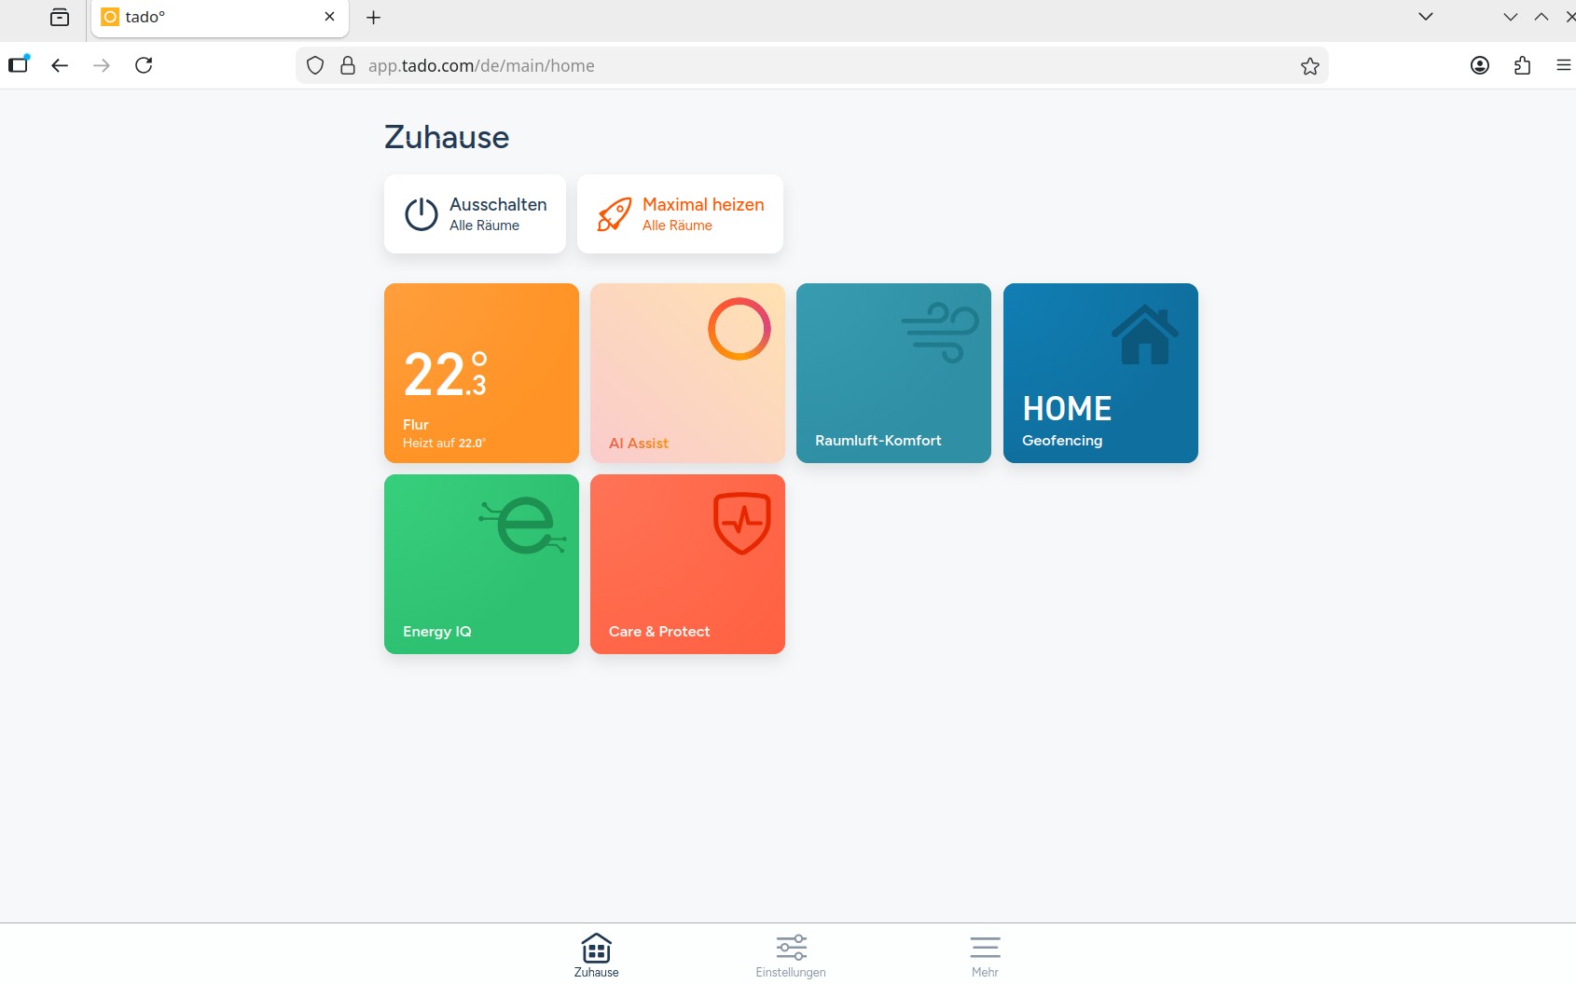Open the Flur room tile showing 22.3°
Screen dimensions: 1576x984
(481, 373)
